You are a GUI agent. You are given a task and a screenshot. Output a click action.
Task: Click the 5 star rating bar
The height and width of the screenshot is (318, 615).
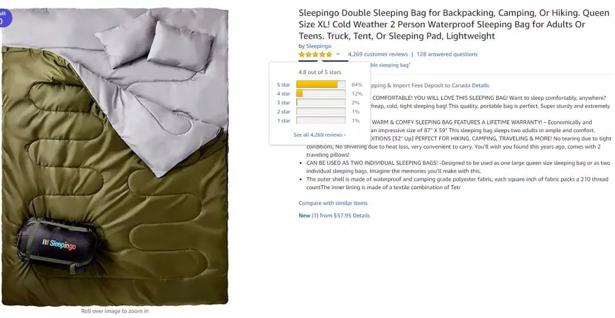[321, 84]
